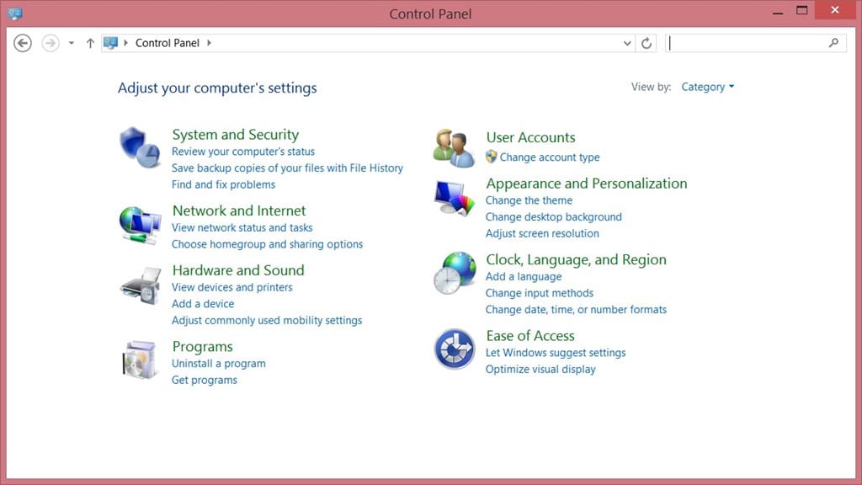Viewport: 862px width, 485px height.
Task: Open Ease of Access heading
Action: click(530, 335)
